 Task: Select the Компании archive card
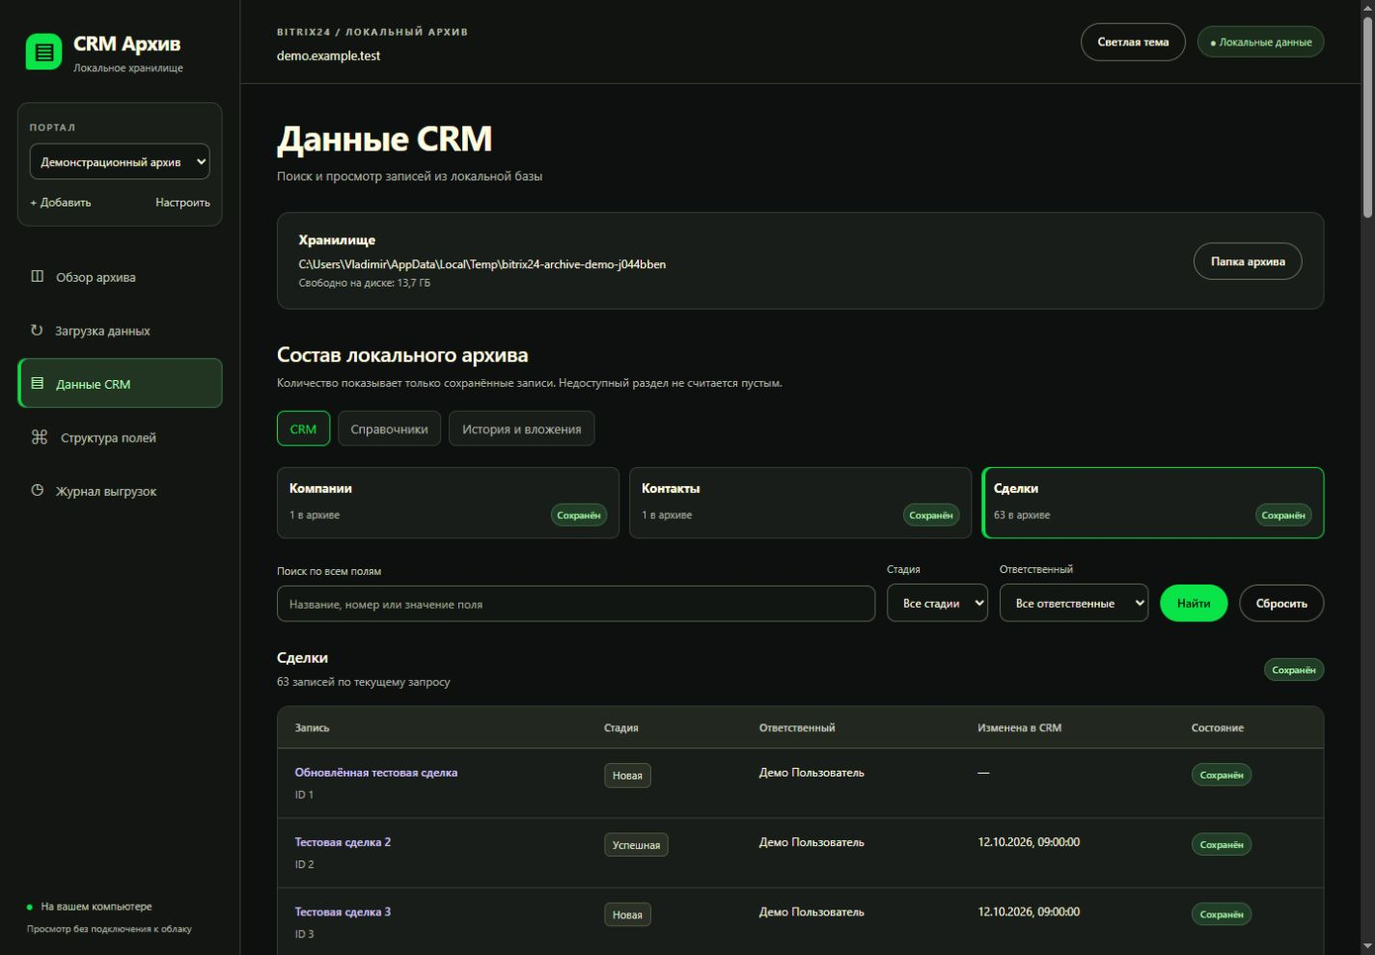(448, 503)
